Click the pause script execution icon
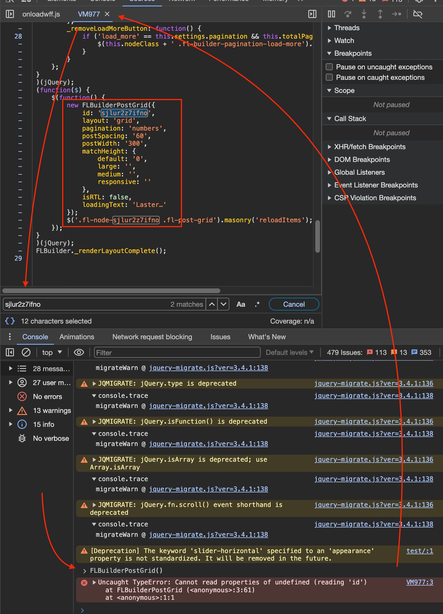 [x=331, y=14]
